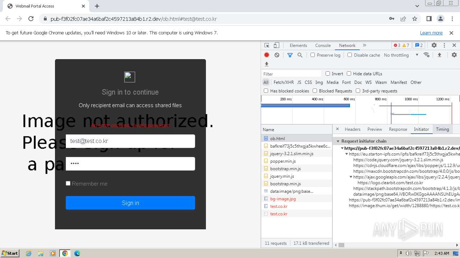Image resolution: width=460 pixels, height=258 pixels.
Task: Activate the DevTools inspect element picker
Action: pos(267,46)
